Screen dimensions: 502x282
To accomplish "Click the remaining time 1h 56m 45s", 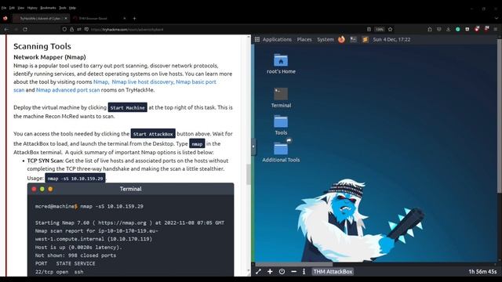I will tap(482, 272).
